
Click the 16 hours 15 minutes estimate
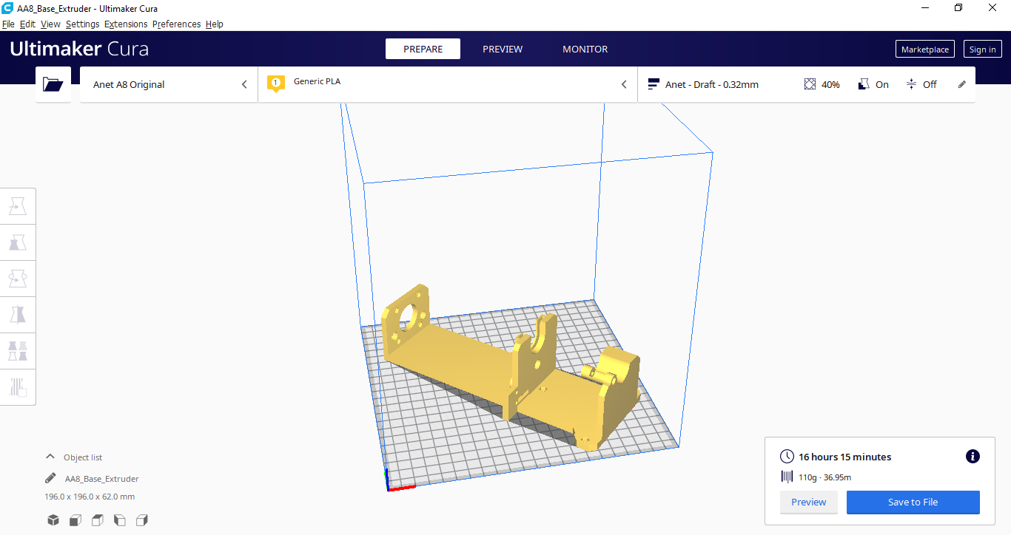tap(845, 457)
